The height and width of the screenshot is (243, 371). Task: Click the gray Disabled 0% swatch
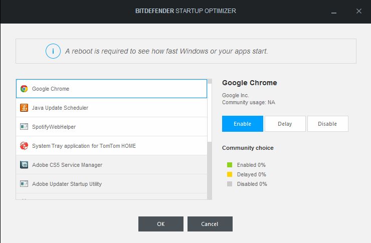point(230,184)
